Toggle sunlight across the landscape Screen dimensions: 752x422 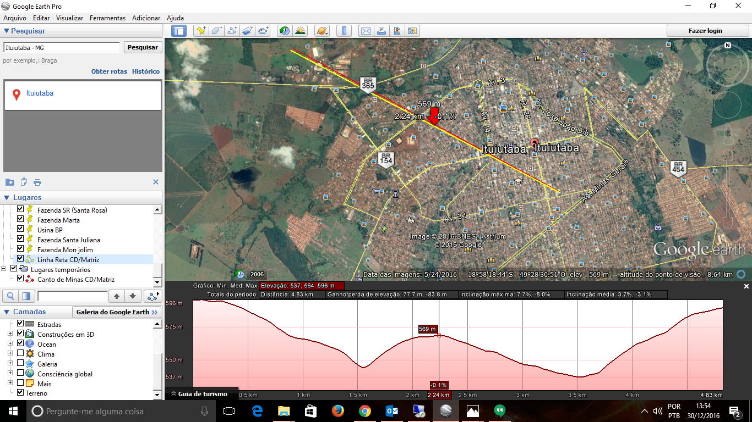click(x=300, y=31)
